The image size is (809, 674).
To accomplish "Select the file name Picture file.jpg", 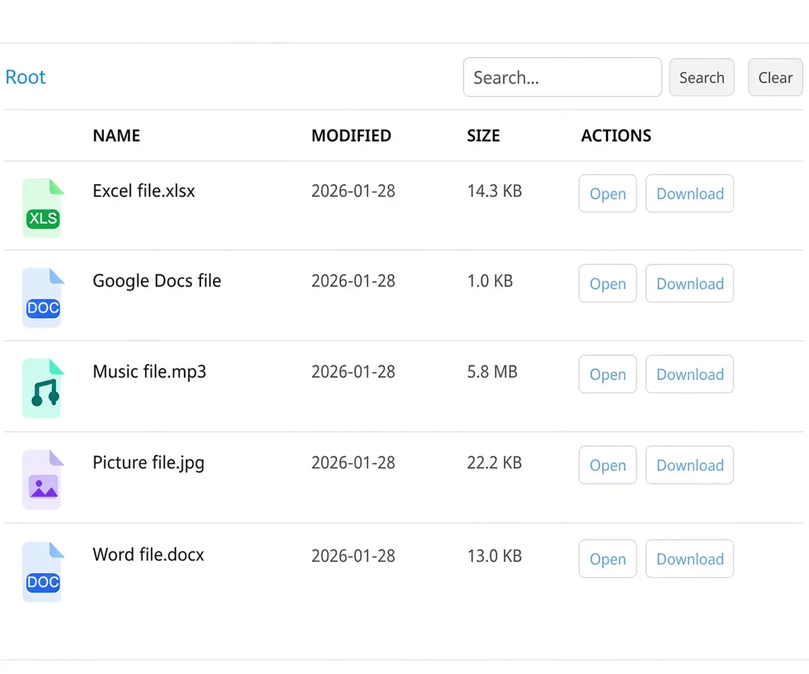I will pos(148,463).
